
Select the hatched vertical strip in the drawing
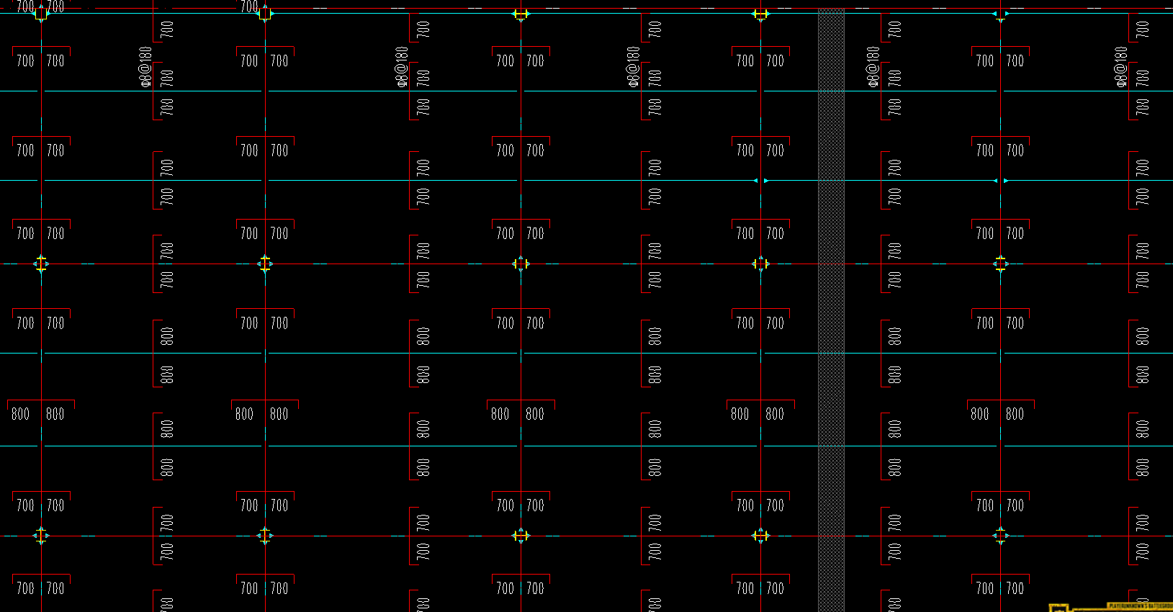(831, 310)
